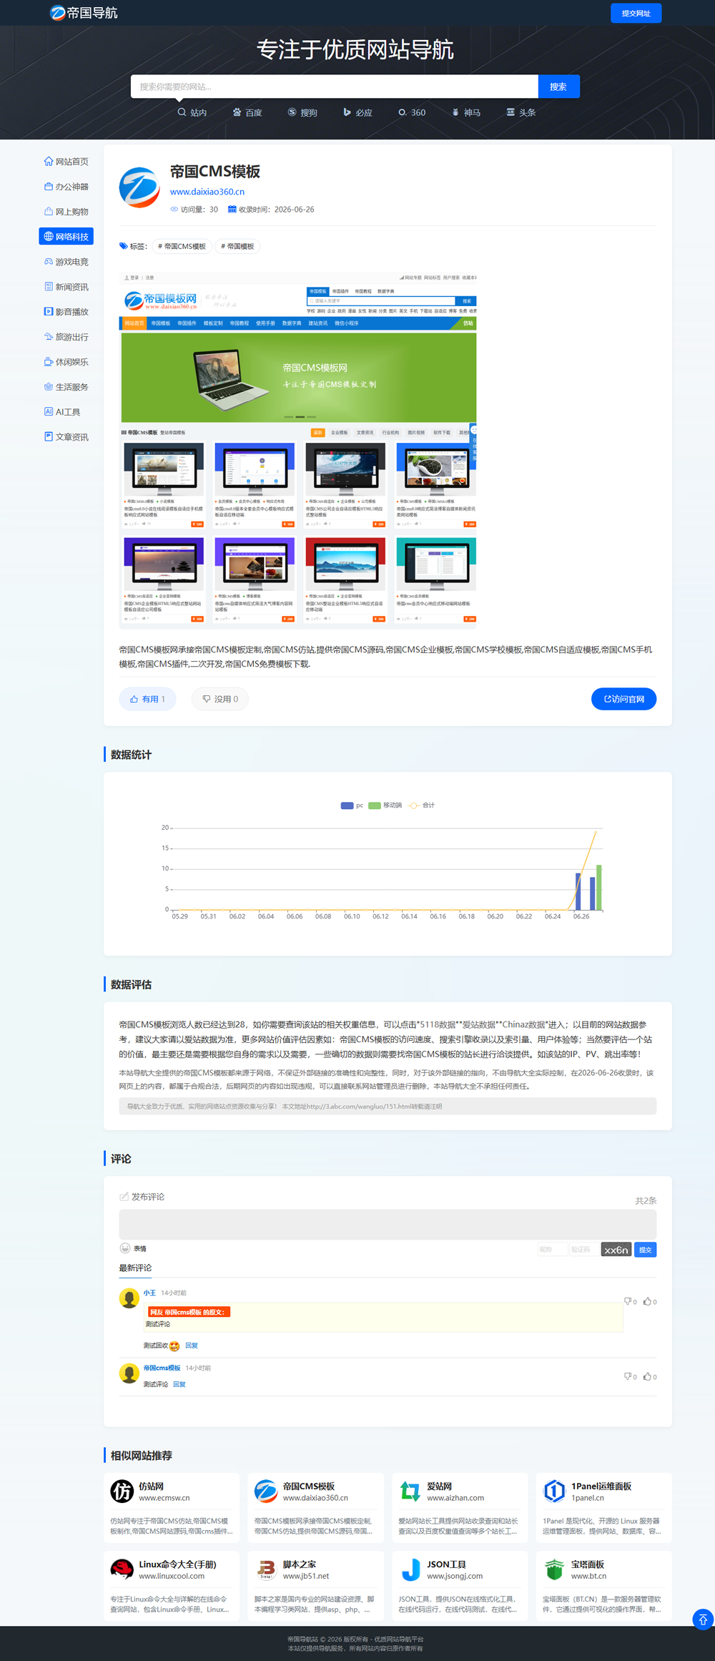The height and width of the screenshot is (1661, 715).
Task: Open the 宝塔面板 recommended site card
Action: pyautogui.click(x=603, y=1584)
